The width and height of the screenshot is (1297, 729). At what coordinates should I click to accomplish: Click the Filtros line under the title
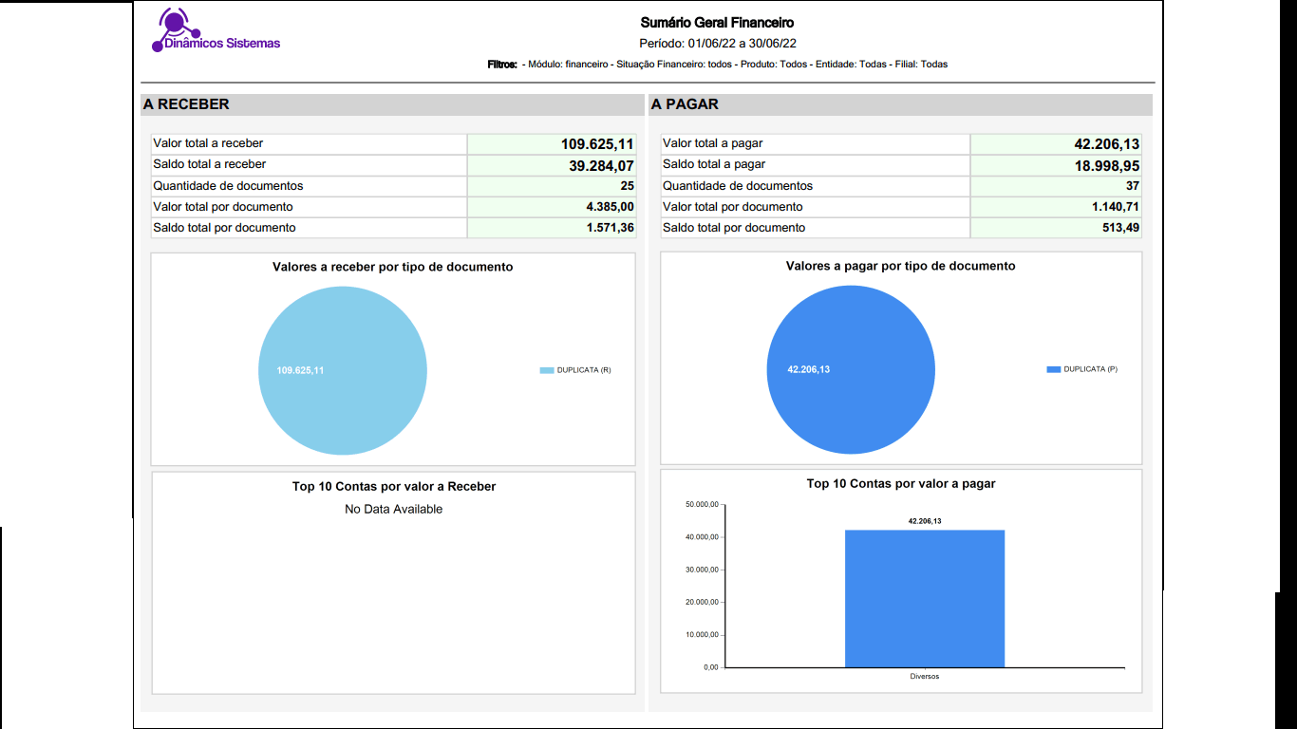tap(717, 65)
